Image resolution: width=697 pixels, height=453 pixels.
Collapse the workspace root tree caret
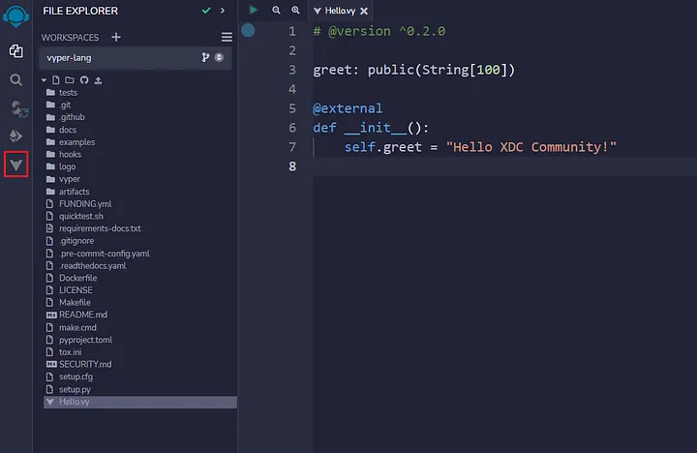(45, 79)
